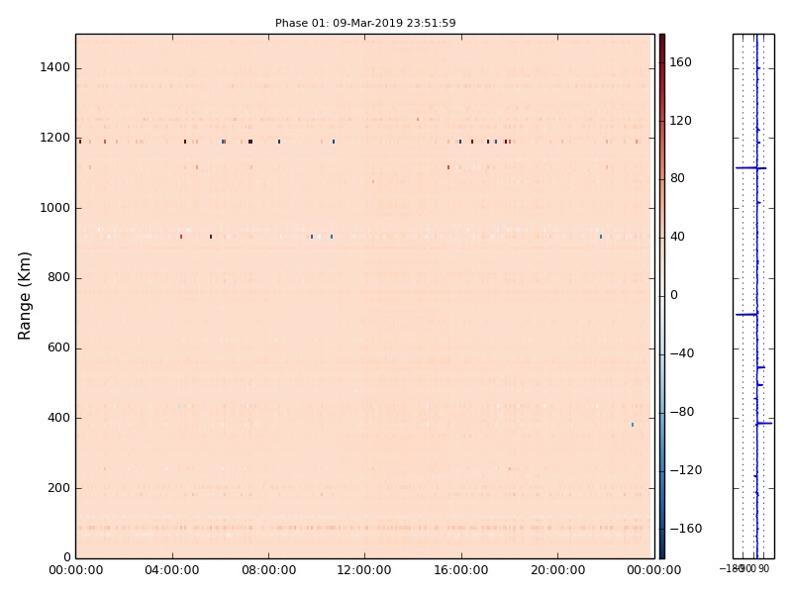Select the 12:00:00 time tick label
This screenshot has width=792, height=594.
pyautogui.click(x=364, y=570)
